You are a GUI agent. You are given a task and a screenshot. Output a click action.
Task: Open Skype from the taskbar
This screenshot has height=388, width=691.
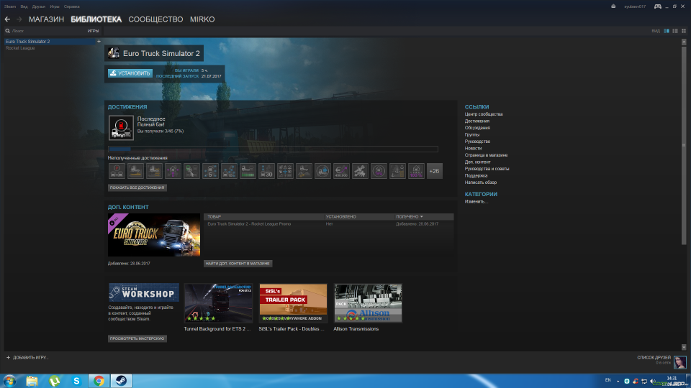click(76, 381)
